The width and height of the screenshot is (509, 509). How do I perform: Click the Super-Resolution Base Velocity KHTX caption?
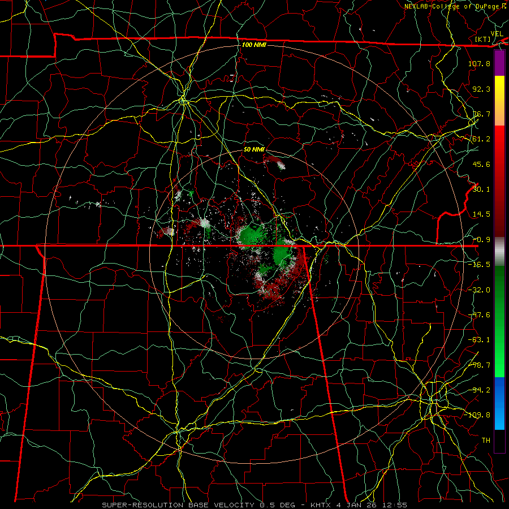[x=255, y=505]
